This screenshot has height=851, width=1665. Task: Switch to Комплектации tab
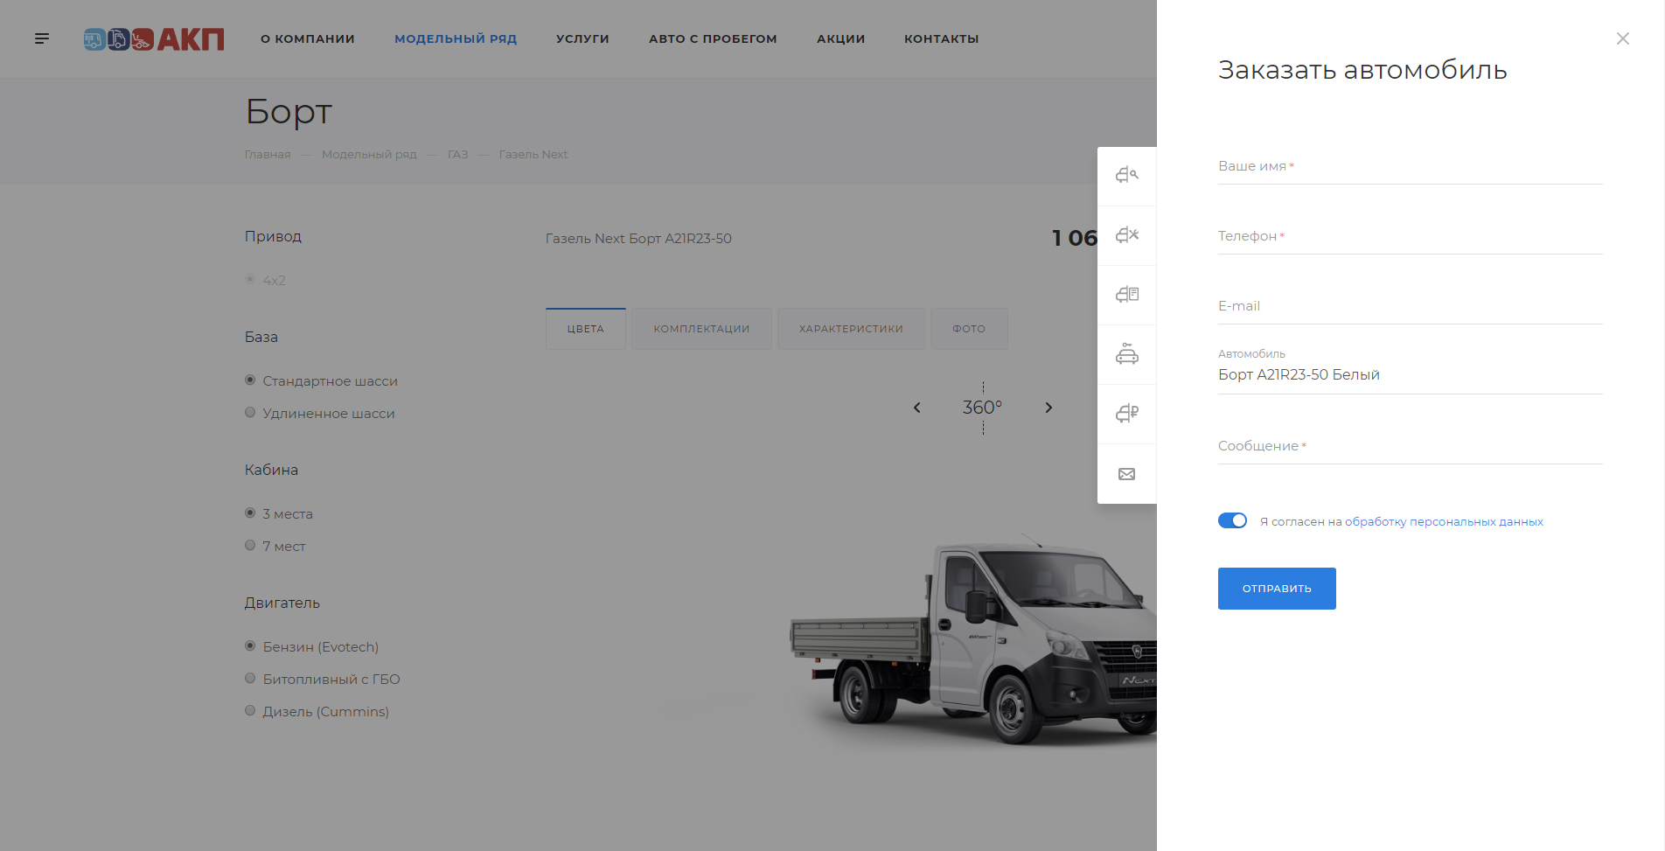click(701, 329)
